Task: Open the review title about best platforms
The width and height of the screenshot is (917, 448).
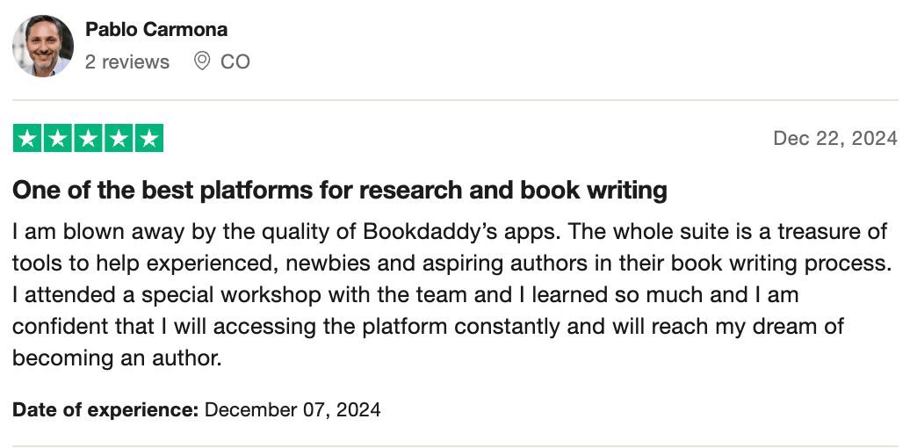Action: coord(340,190)
